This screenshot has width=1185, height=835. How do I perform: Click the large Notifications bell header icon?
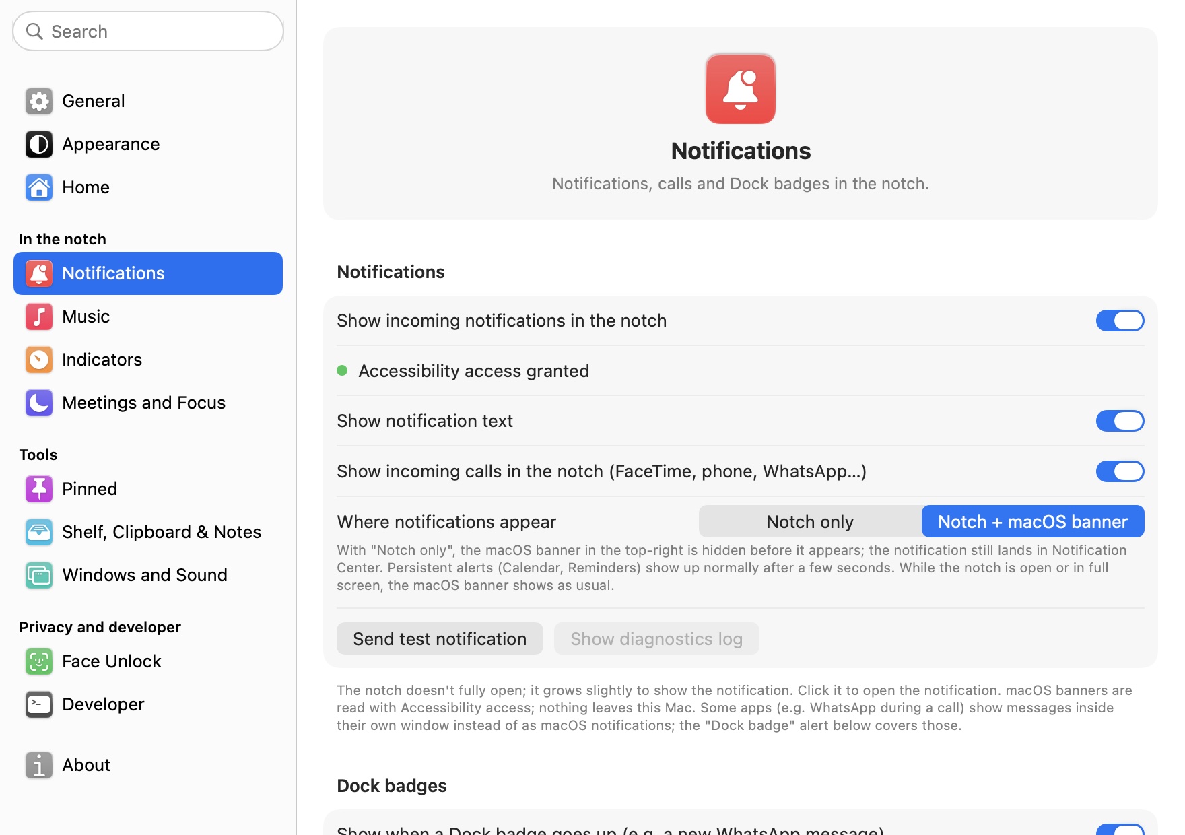pyautogui.click(x=741, y=88)
